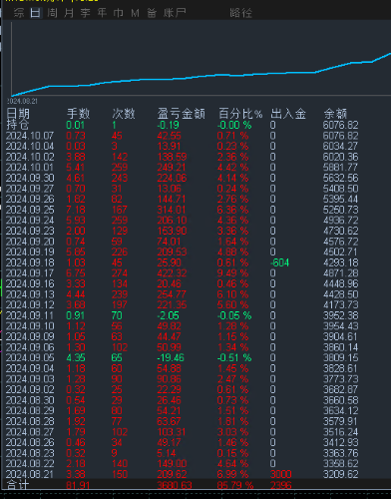Select the 2024.08.21 date row
This screenshot has height=499, width=391.
coord(30,474)
